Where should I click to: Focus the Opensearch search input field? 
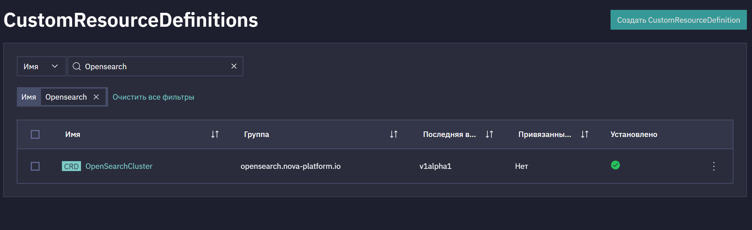pyautogui.click(x=155, y=66)
